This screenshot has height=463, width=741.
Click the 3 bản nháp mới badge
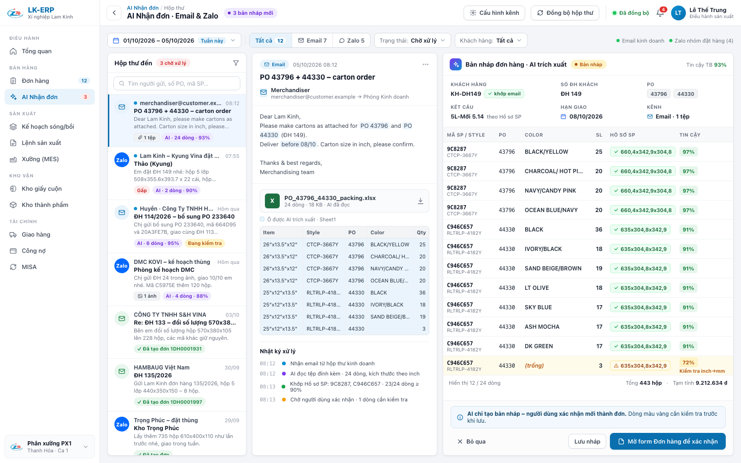250,13
